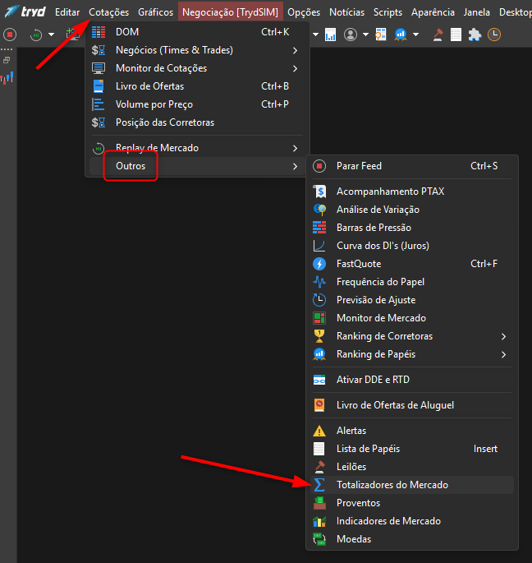Open dropdown arrow beside ranking badge icon
The height and width of the screenshot is (563, 532).
415,35
